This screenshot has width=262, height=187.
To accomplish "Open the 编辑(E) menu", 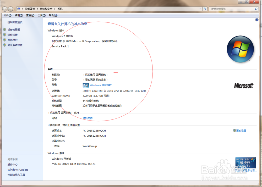I will pos(19,15).
